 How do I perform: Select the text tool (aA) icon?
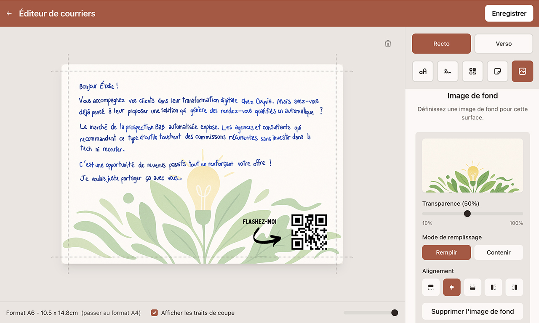[x=423, y=71]
